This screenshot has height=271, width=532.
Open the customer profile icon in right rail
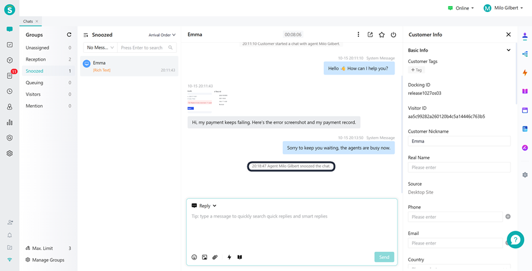(525, 35)
